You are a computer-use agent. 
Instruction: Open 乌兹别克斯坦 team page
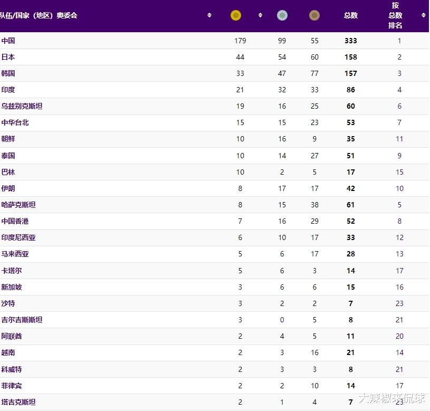tap(22, 106)
